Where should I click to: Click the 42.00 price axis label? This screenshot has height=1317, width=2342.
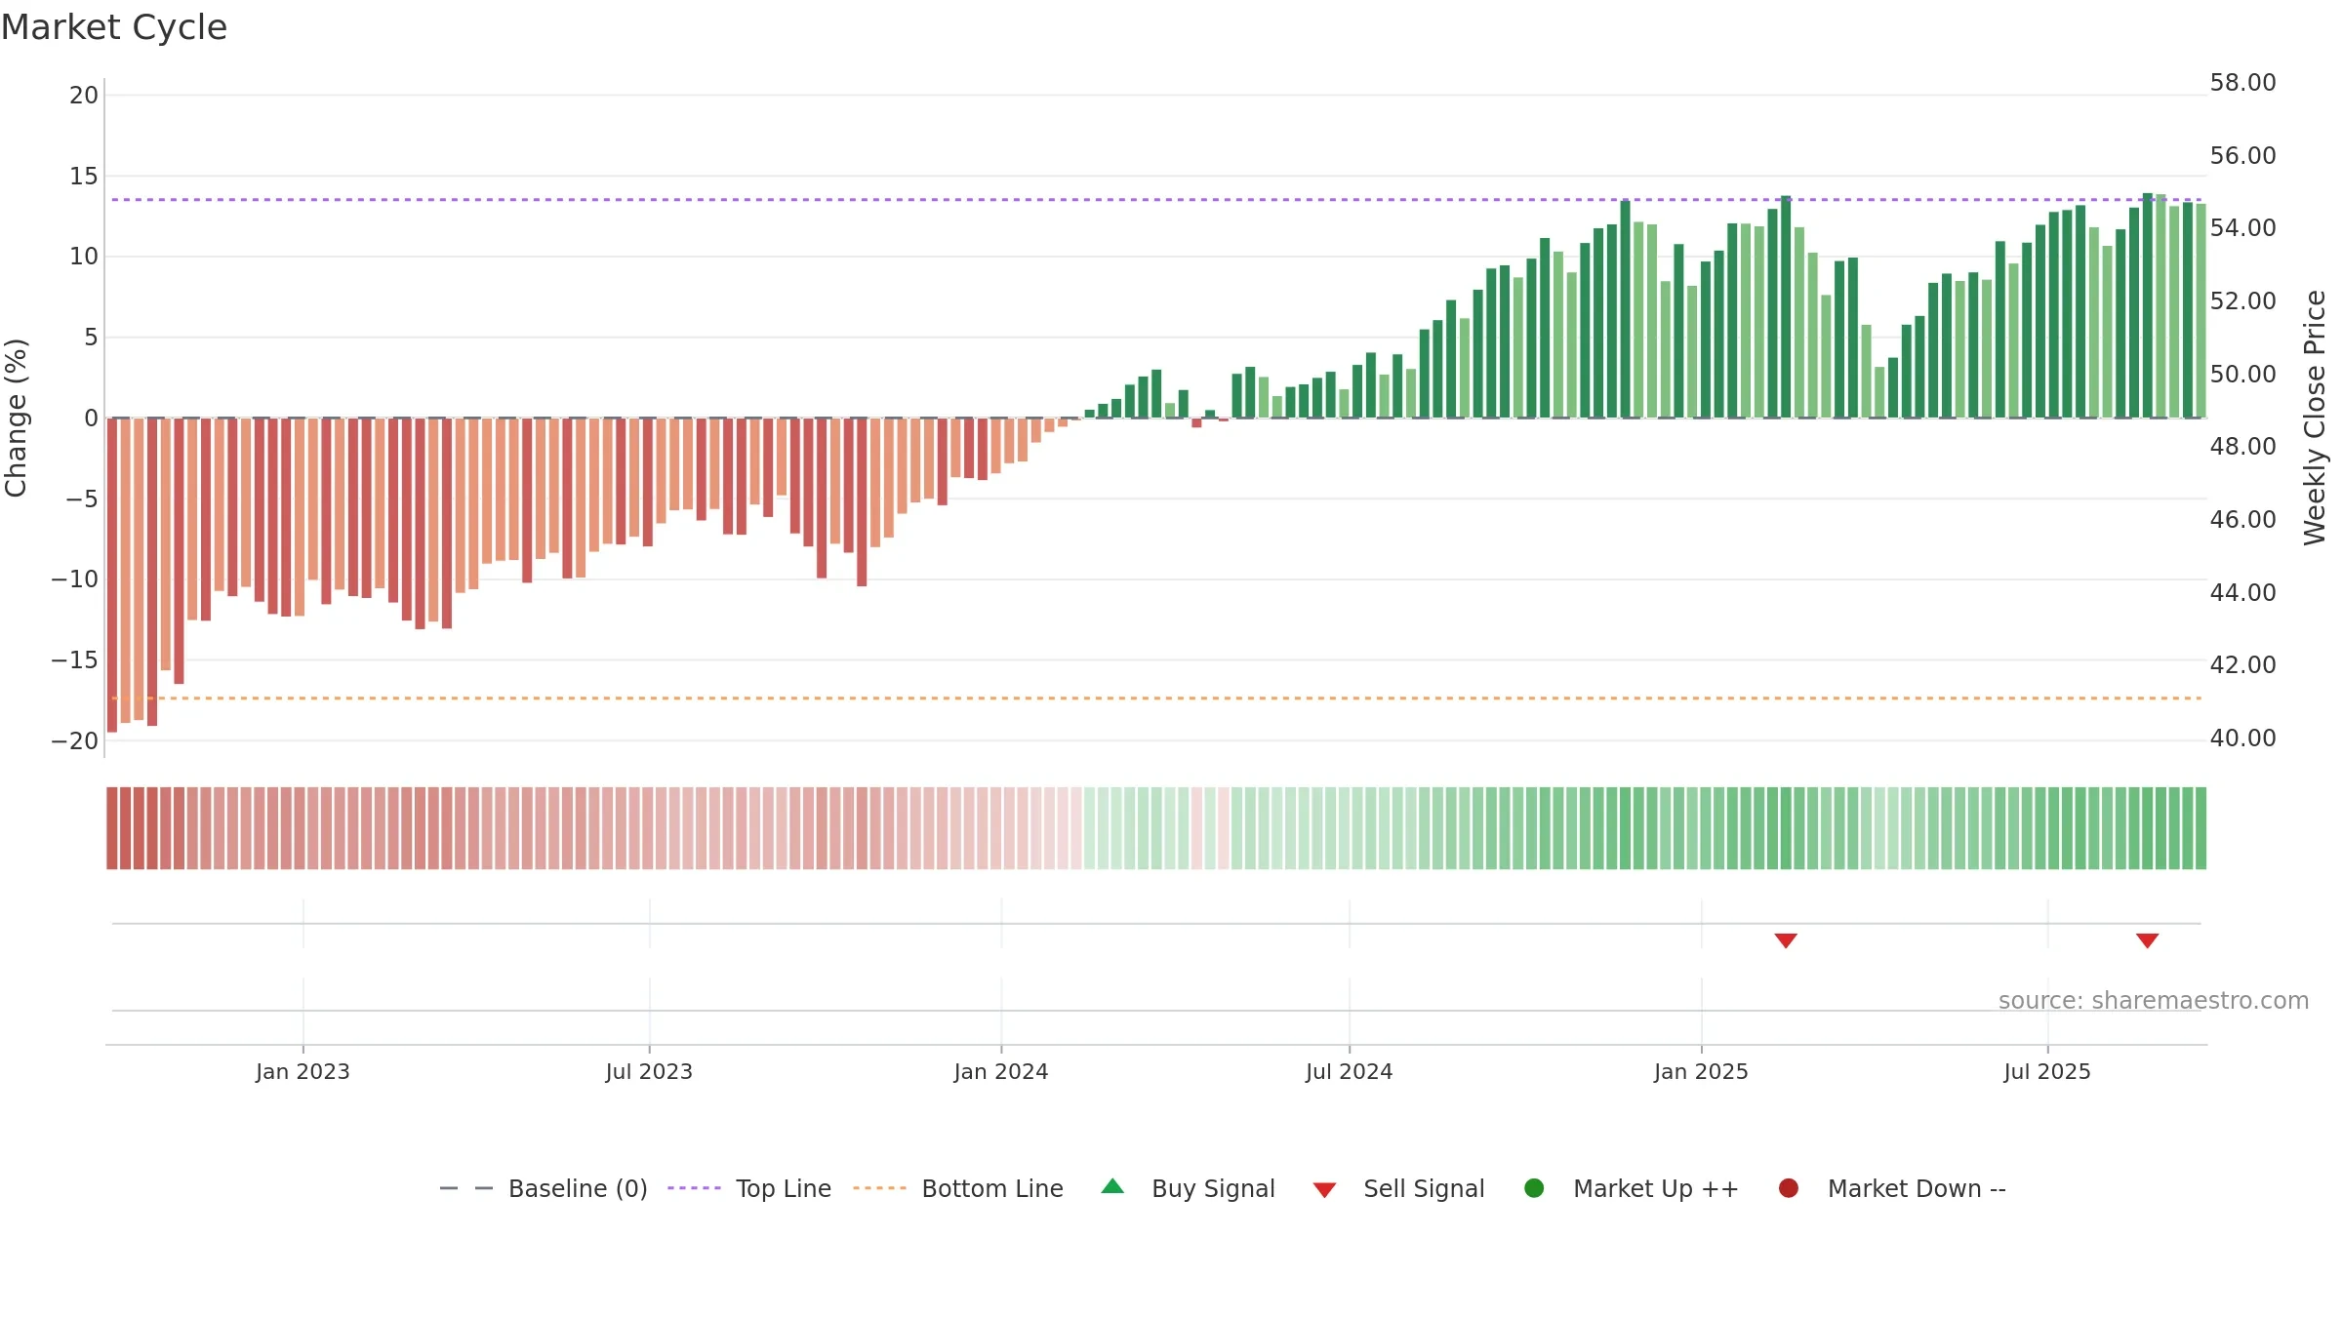(2242, 665)
